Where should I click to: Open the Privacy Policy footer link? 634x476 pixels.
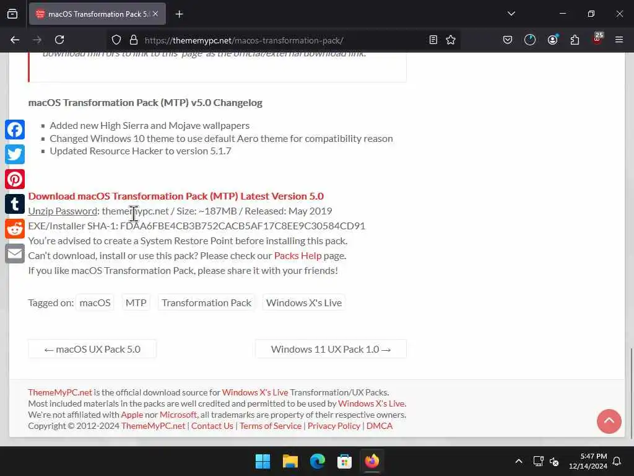coord(334,426)
